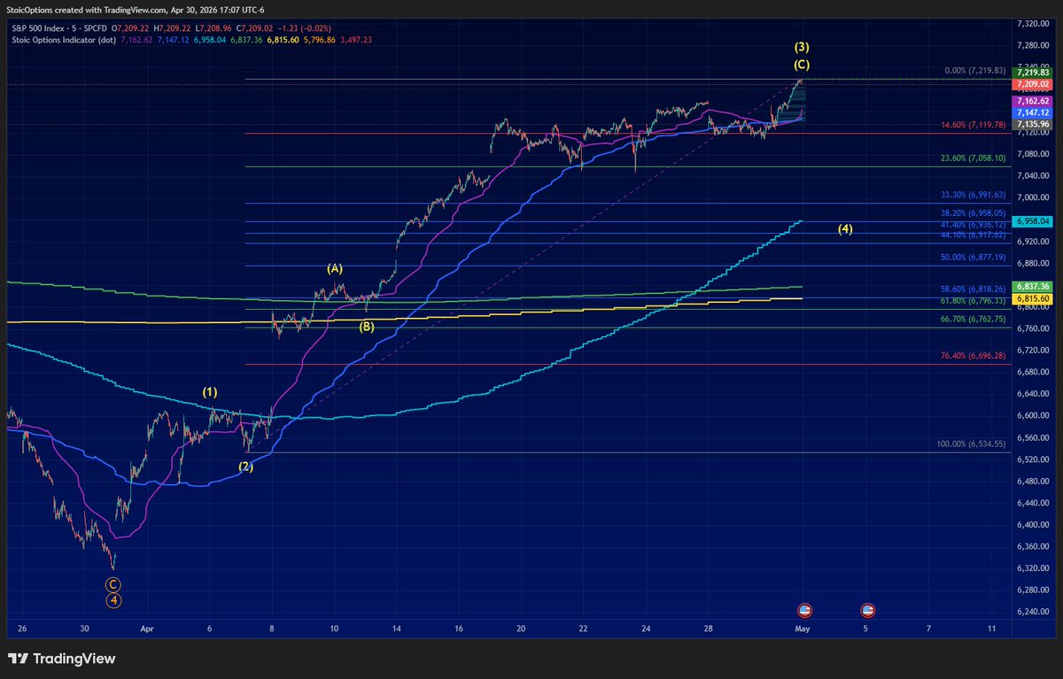Click the 7,000 level on price axis

[1031, 197]
